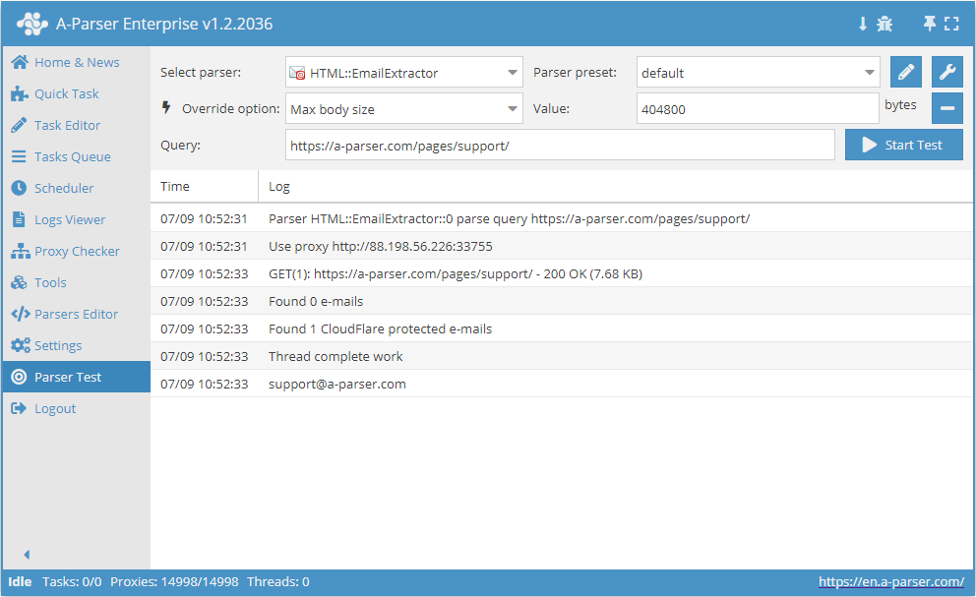The image size is (976, 597).
Task: Toggle the pin icon to keep window on top
Action: pyautogui.click(x=929, y=22)
